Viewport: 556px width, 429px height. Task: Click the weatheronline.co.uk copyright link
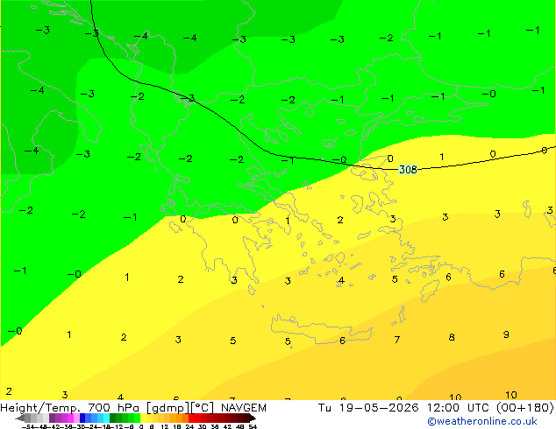482,421
